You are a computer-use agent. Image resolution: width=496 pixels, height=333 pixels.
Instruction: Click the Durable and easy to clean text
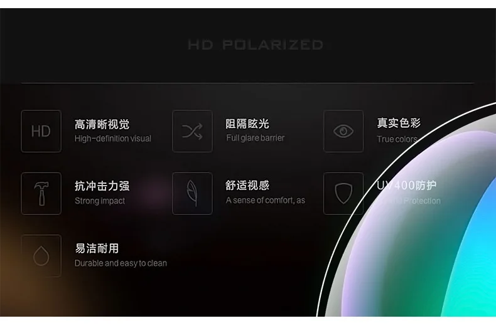click(x=121, y=263)
